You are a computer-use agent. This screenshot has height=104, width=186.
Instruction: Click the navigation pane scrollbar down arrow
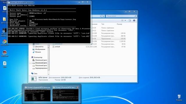[x=49, y=74]
